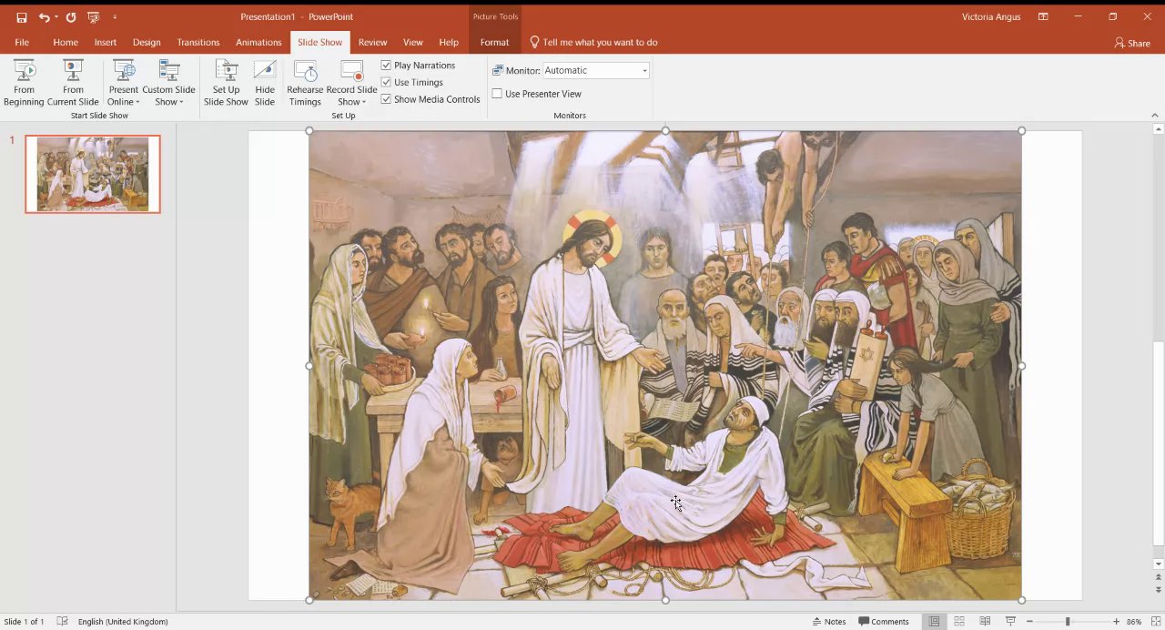Click English (United Kingdom) language indicator
Viewport: 1165px width, 630px height.
click(x=123, y=622)
